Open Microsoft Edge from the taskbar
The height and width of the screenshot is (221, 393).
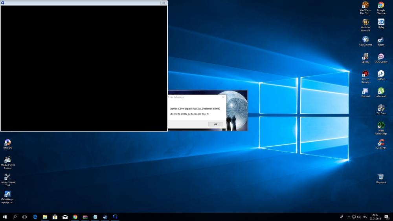(x=35, y=217)
